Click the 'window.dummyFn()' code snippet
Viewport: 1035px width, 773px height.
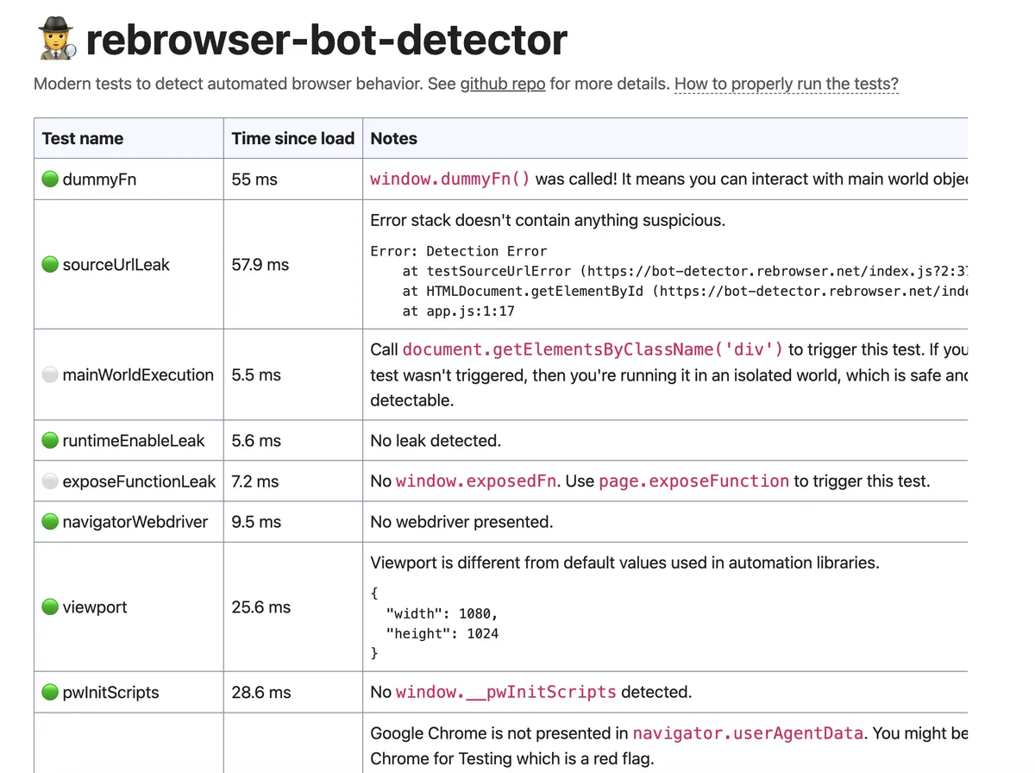(450, 179)
